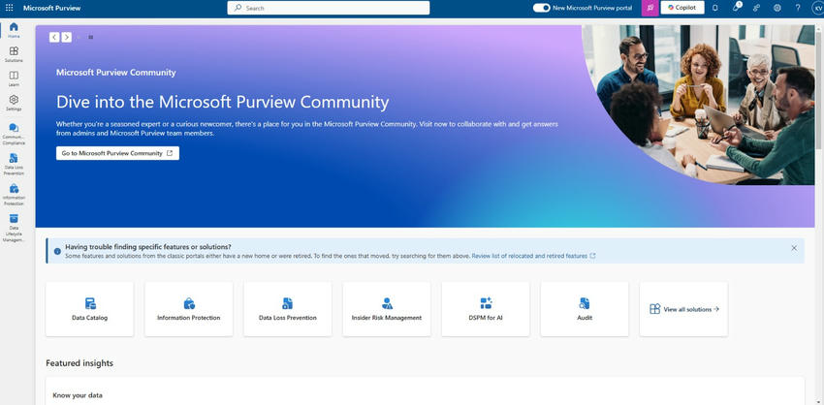Open the Data Loss Prevention card
Screen dimensions: 824x405
288,309
